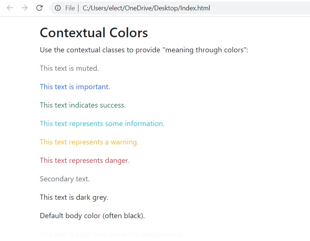310x241 pixels.
Task: Click the blue 'This text is important.' line
Action: coord(75,87)
